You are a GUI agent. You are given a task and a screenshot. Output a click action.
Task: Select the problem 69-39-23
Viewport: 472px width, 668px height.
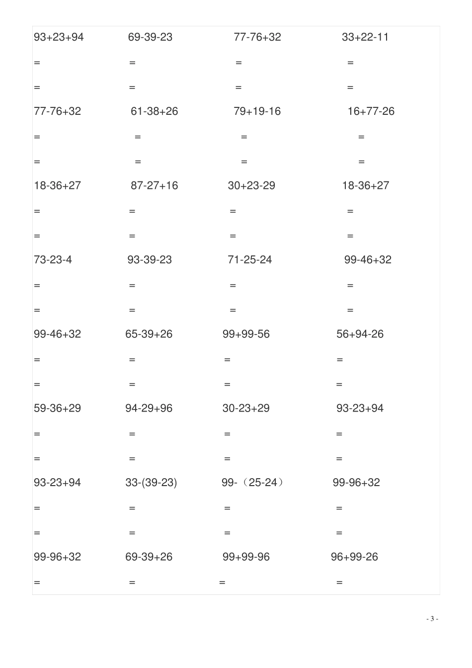[x=150, y=37]
